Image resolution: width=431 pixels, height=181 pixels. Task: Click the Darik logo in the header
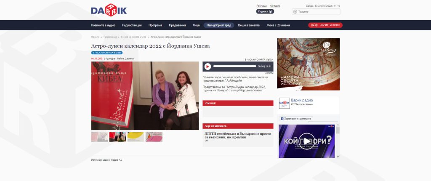(x=109, y=10)
